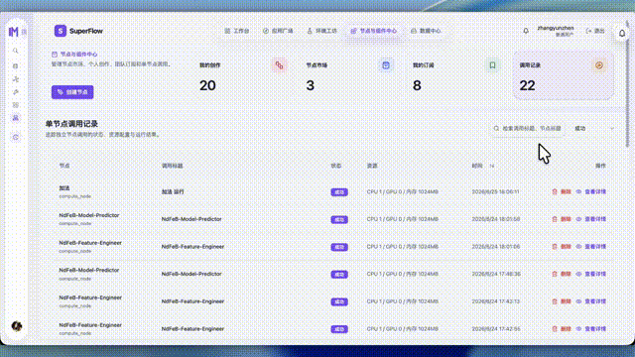Open the sidebar search icon

coord(16,51)
